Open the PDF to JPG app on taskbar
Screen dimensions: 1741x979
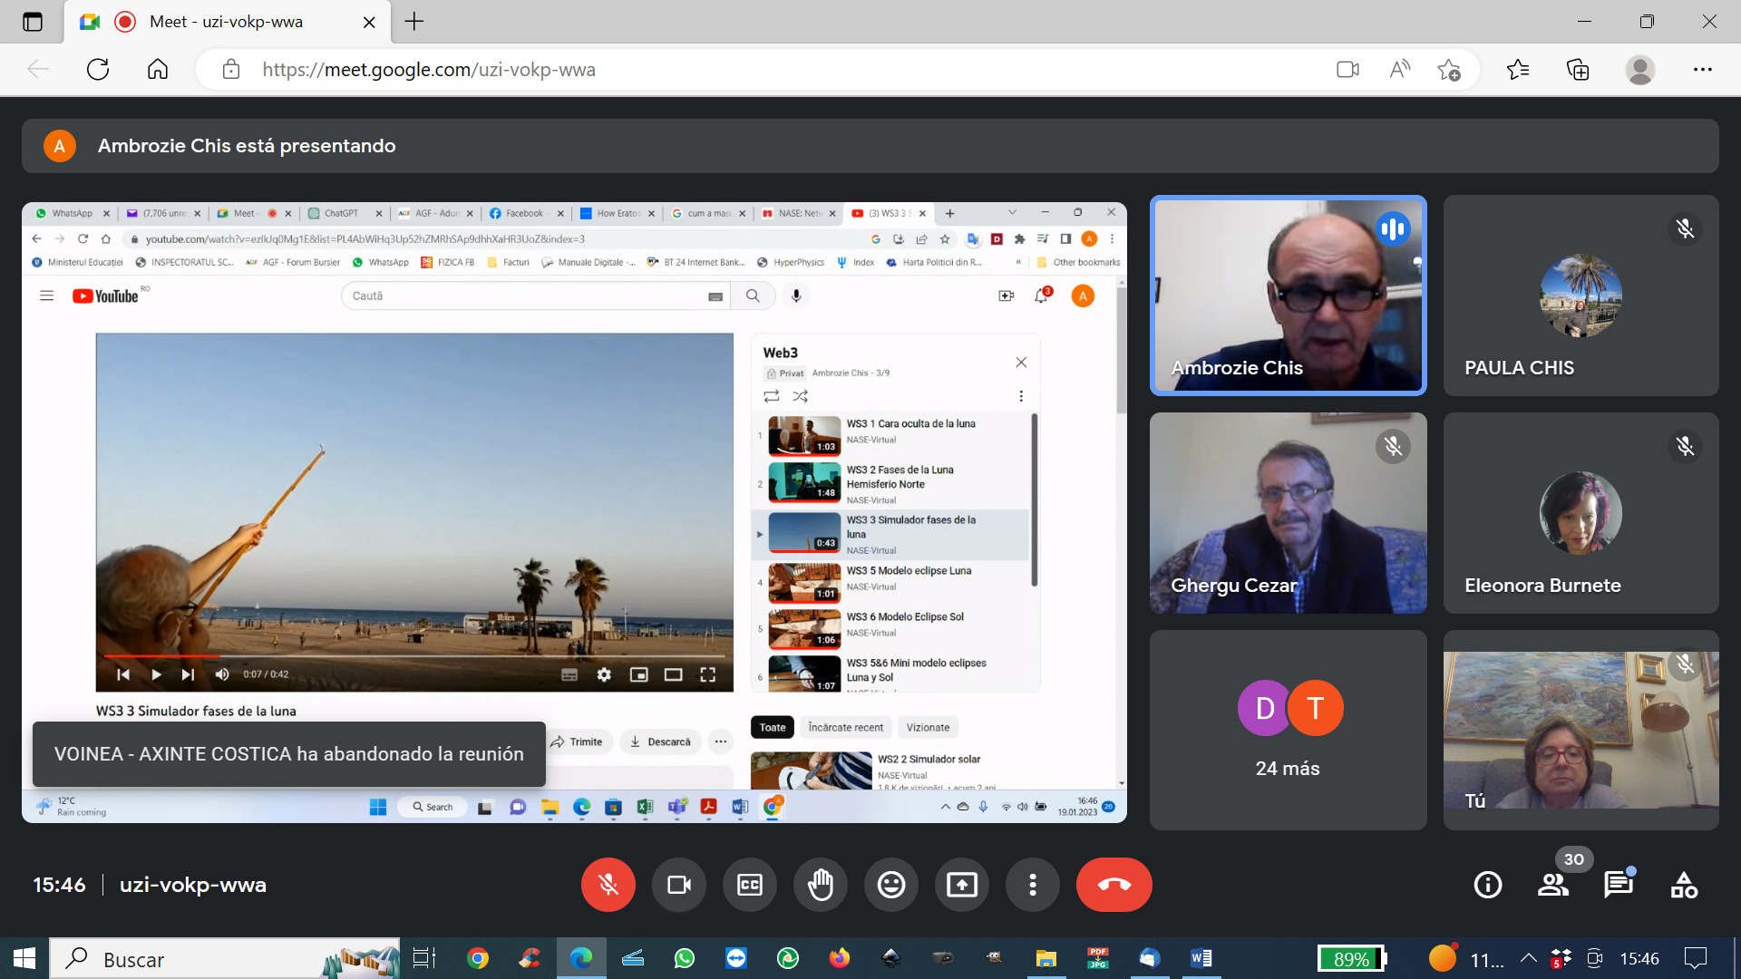tap(1098, 958)
